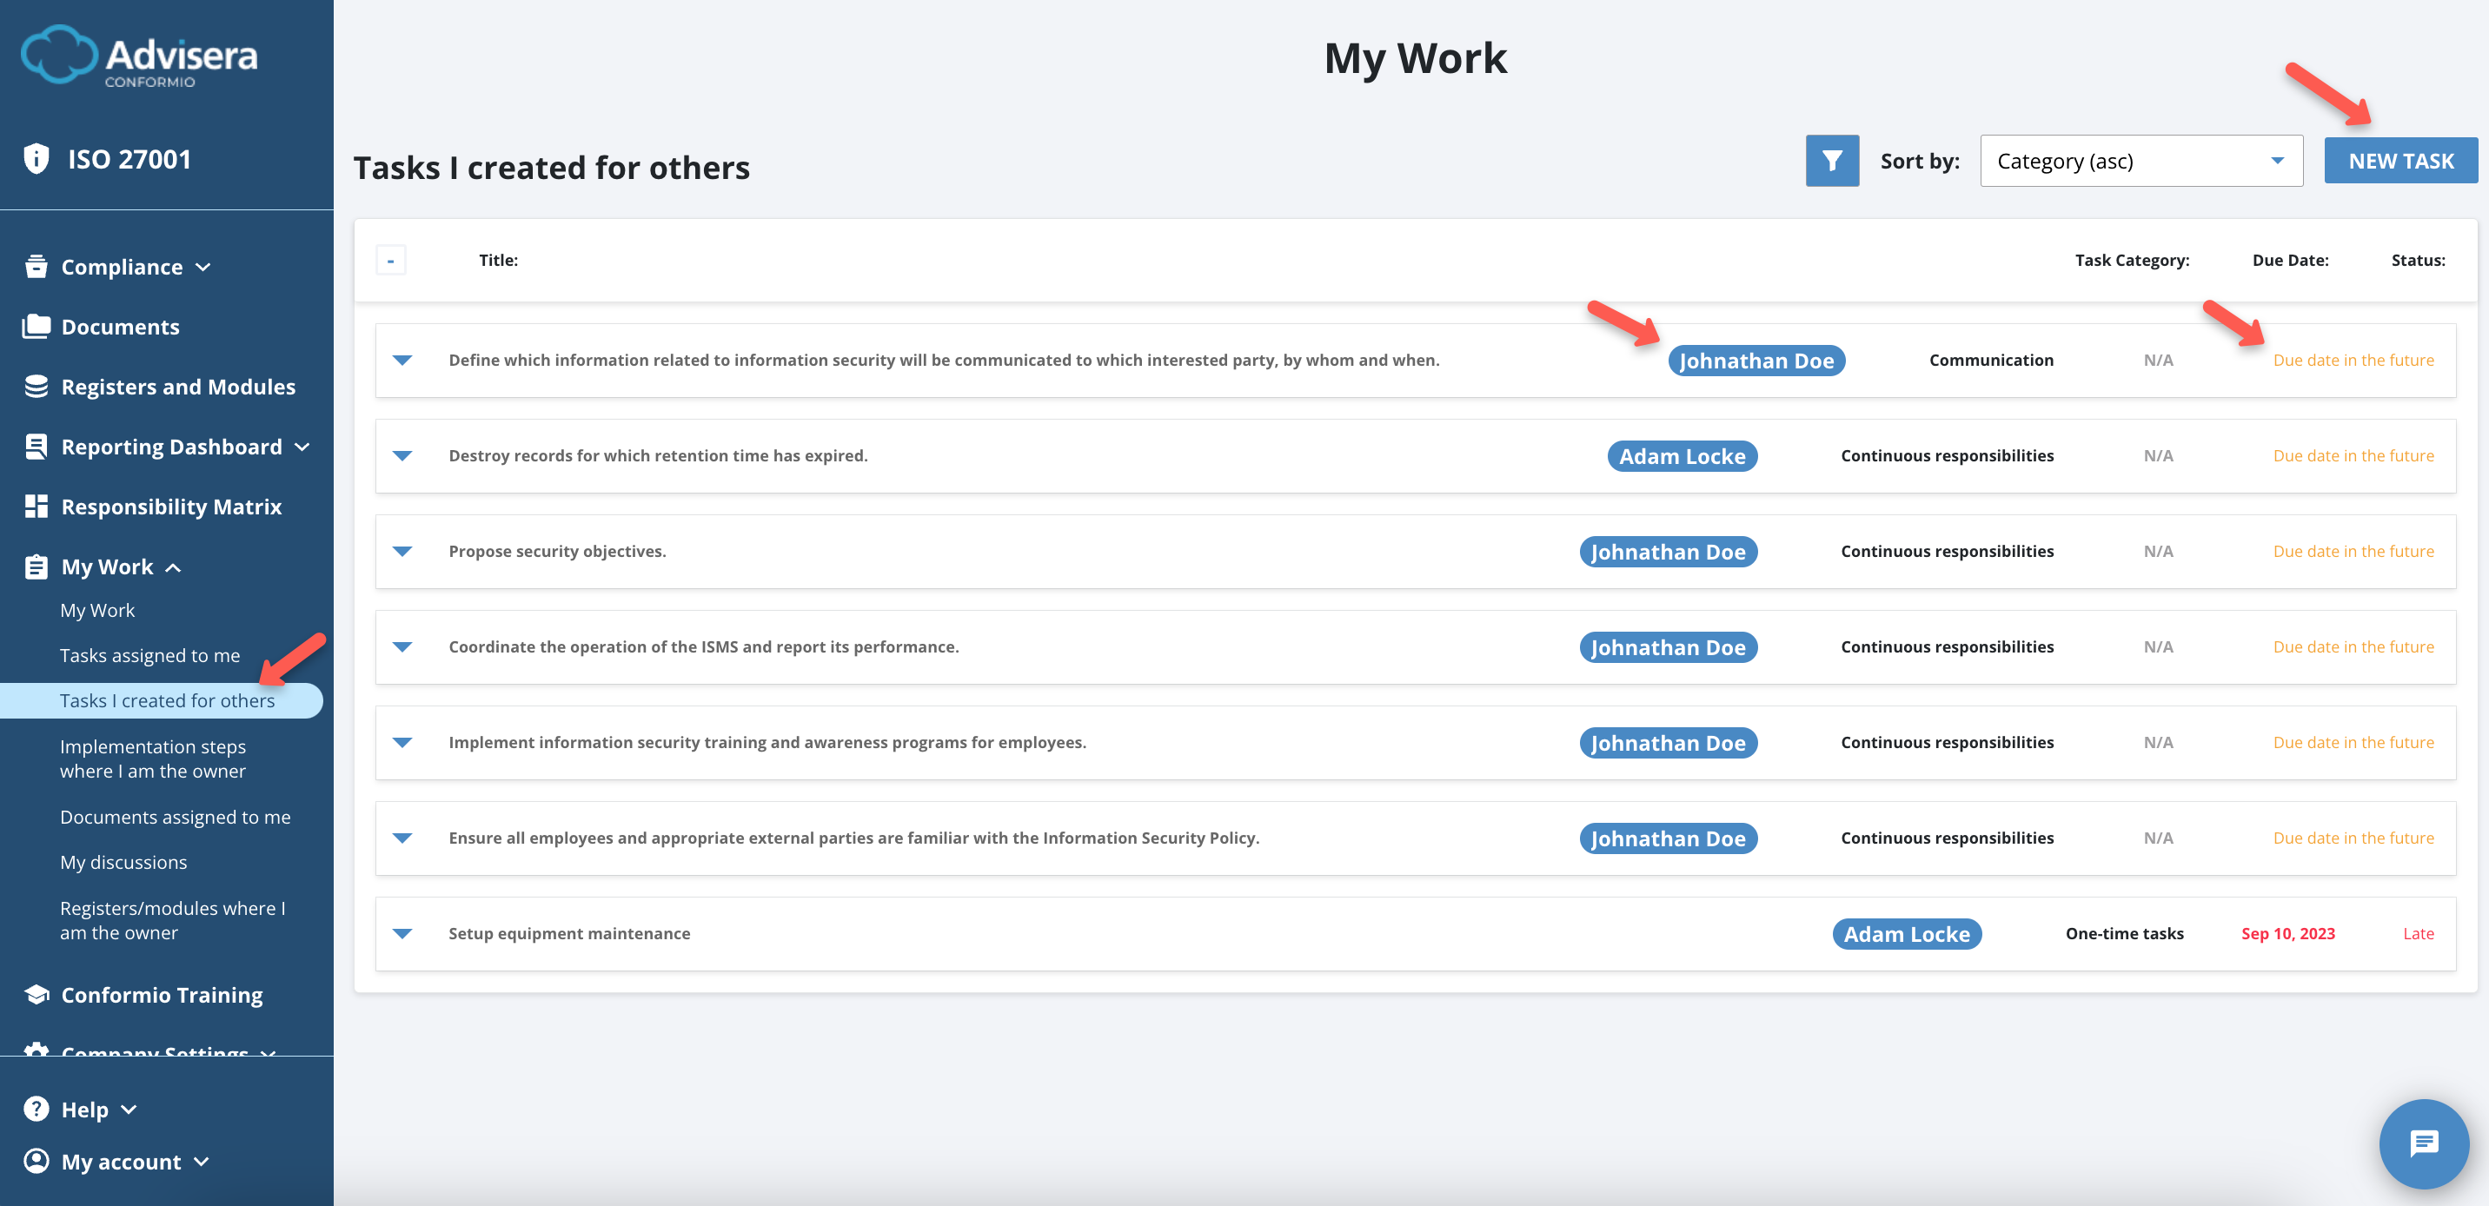Open Documents from the sidebar
The image size is (2489, 1206).
120,327
